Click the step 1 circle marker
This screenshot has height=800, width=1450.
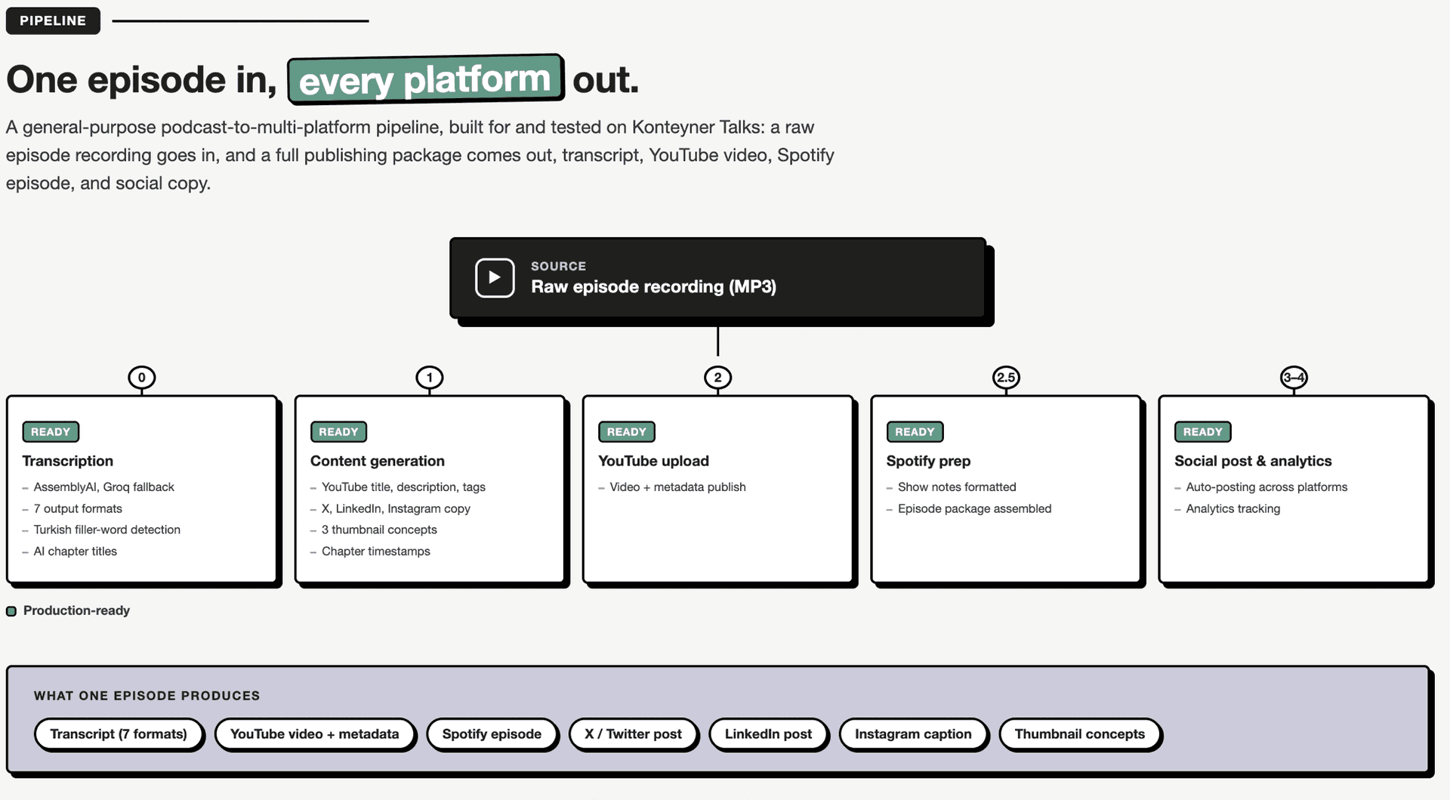[x=430, y=378]
